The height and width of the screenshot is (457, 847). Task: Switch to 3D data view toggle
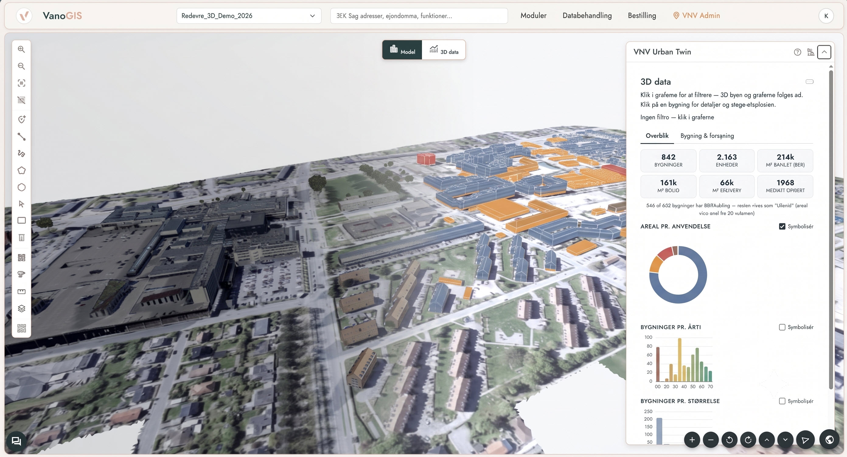point(444,50)
